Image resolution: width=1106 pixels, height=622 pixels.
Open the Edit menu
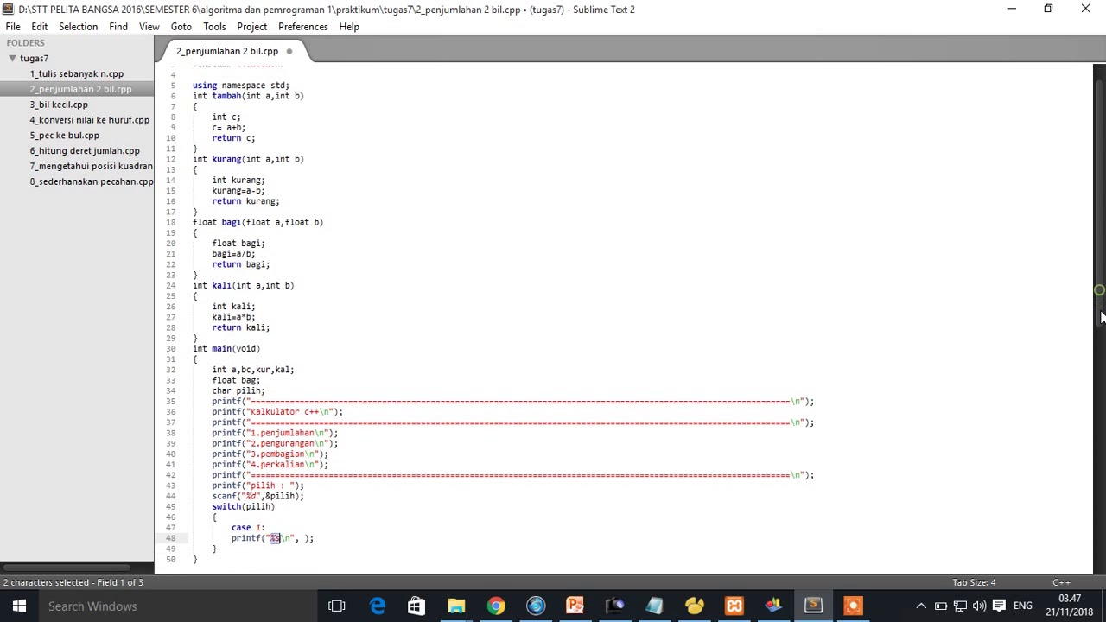[40, 27]
